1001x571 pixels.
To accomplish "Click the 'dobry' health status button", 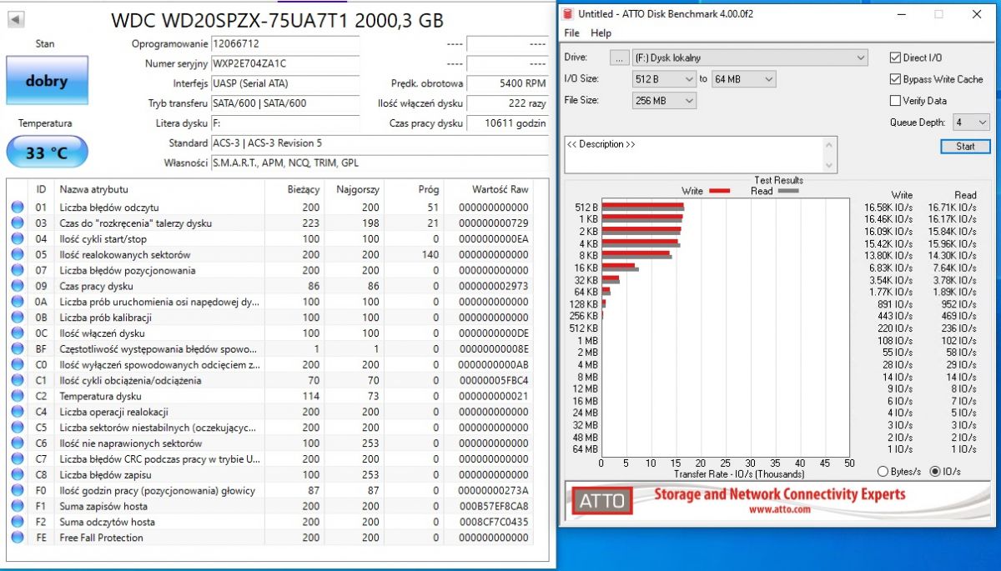I will click(x=47, y=81).
